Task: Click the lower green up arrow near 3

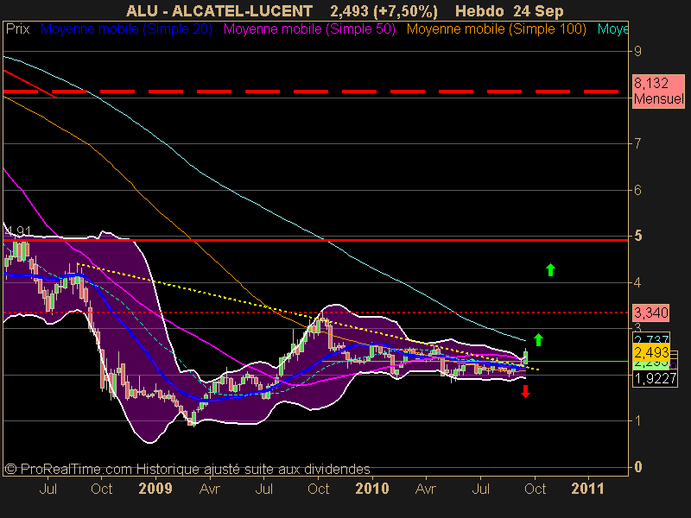Action: tap(538, 339)
